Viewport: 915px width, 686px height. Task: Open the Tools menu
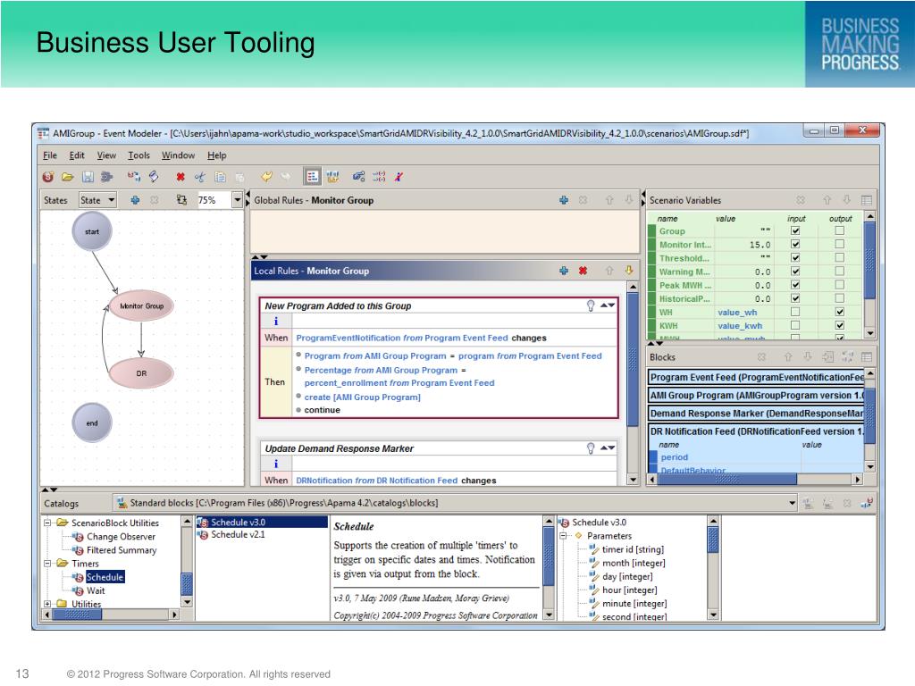point(139,155)
